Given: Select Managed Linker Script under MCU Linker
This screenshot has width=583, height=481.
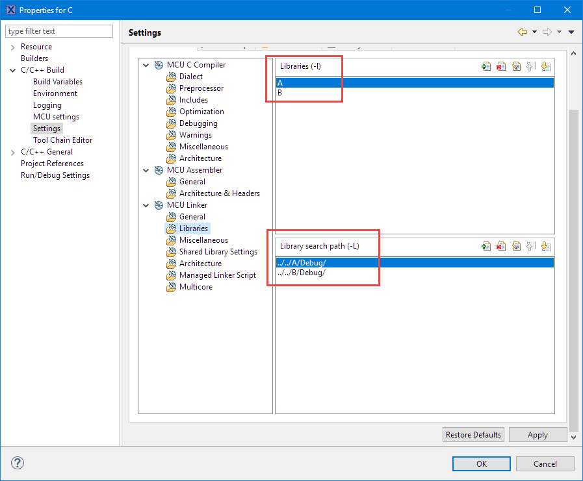Looking at the screenshot, I should 217,275.
